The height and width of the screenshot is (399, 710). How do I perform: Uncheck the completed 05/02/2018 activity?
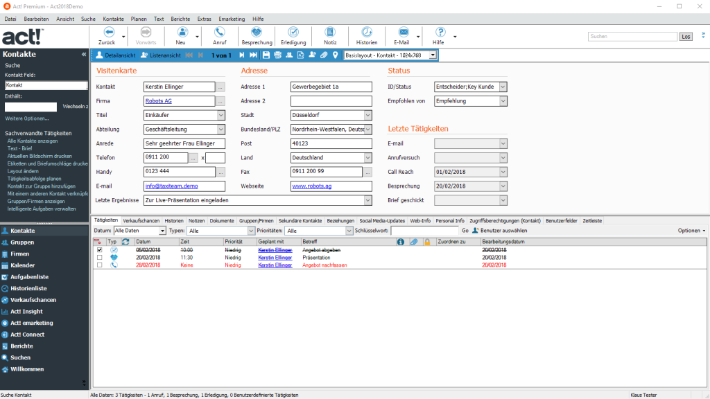(98, 251)
